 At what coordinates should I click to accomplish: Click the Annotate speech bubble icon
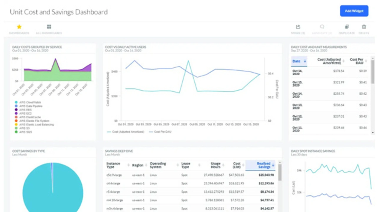(322, 27)
